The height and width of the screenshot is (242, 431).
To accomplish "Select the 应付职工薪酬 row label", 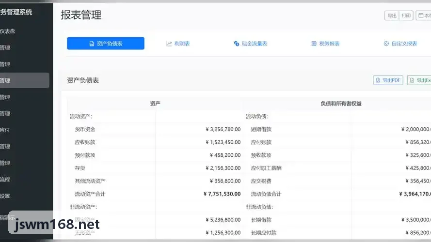I will point(266,168).
